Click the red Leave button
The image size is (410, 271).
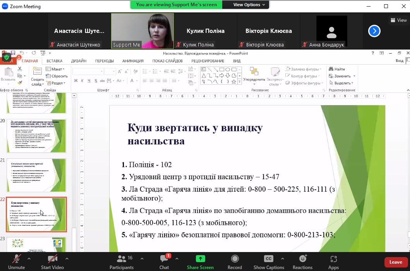tap(395, 262)
